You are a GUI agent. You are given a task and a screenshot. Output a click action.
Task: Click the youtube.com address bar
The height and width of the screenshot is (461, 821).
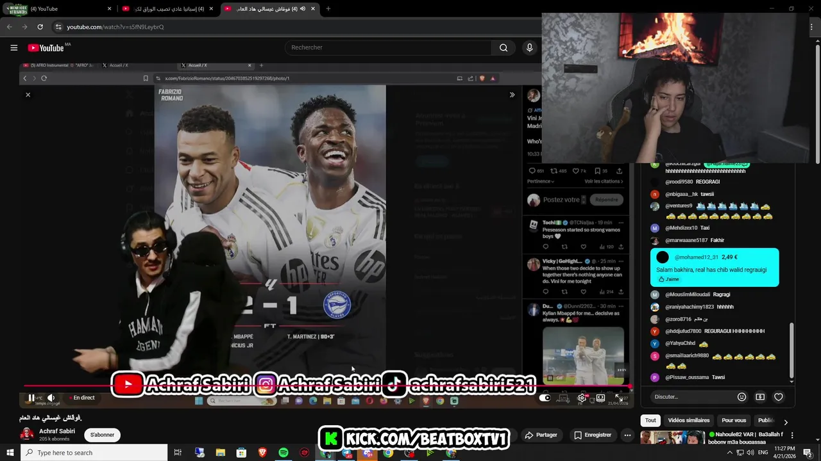point(295,27)
